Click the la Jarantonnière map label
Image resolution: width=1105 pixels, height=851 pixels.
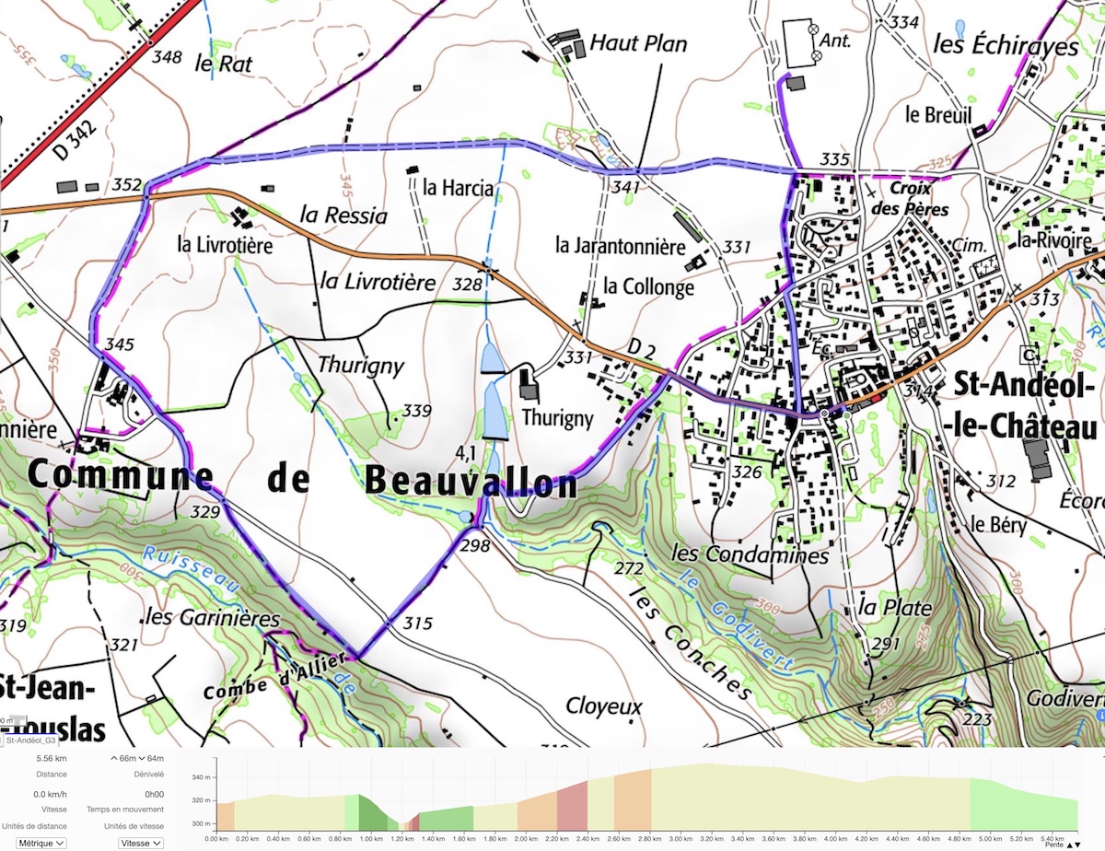621,246
